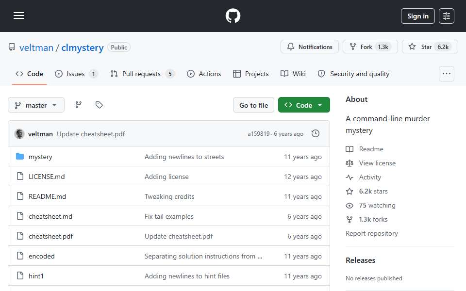This screenshot has width=466, height=291.
Task: Open the Releases heading link
Action: point(360,260)
